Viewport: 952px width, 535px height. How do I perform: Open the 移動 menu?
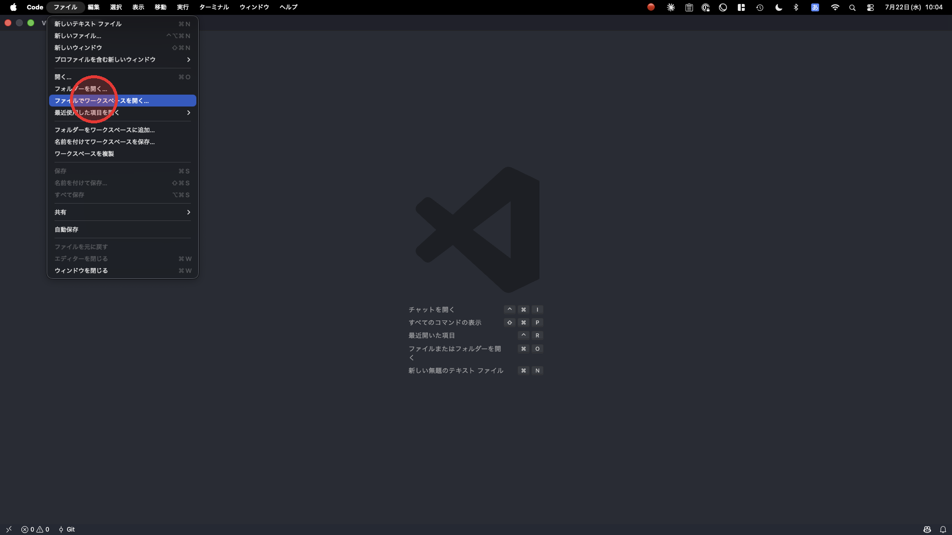point(161,7)
